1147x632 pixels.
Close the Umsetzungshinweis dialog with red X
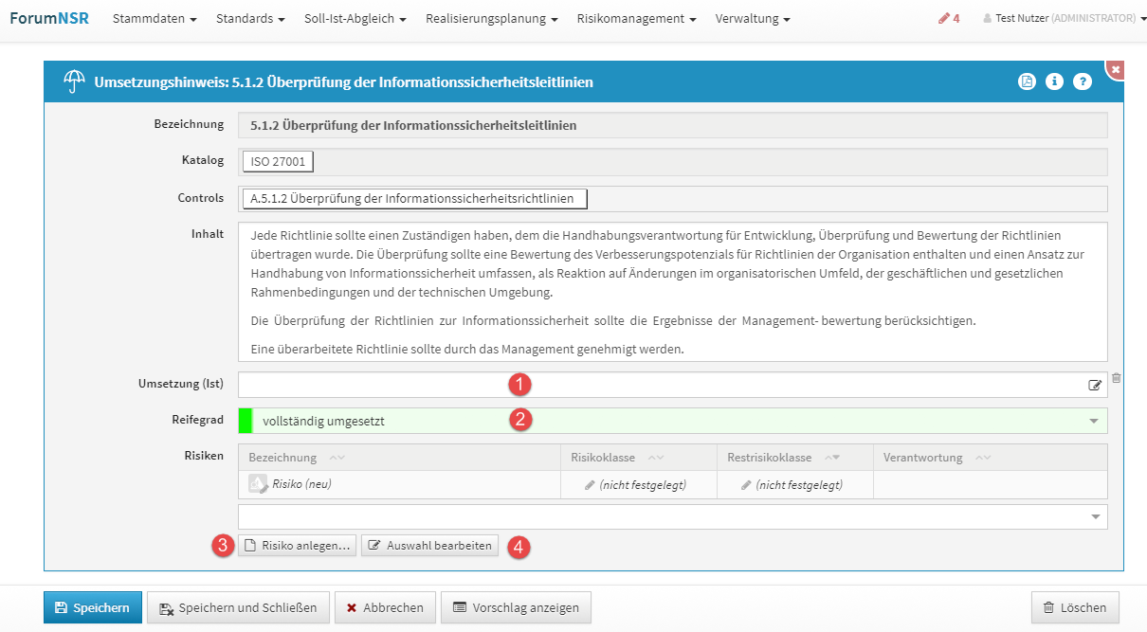[x=1116, y=69]
